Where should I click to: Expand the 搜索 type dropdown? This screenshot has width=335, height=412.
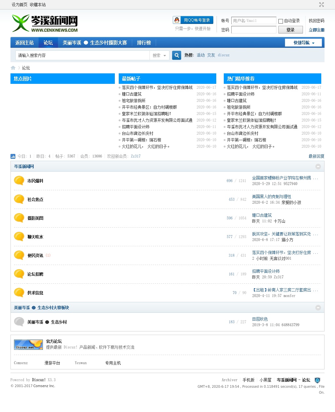(x=159, y=55)
